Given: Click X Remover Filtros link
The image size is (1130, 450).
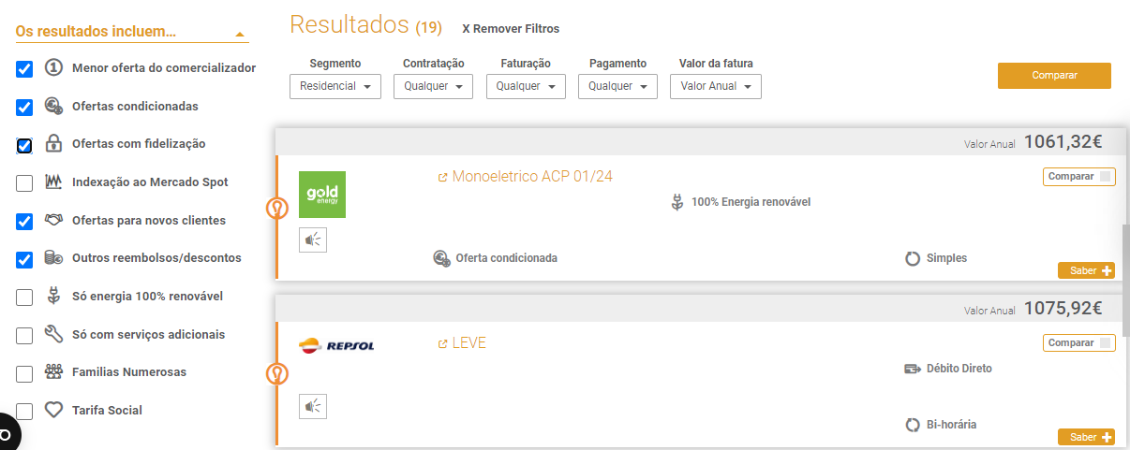Looking at the screenshot, I should click(x=511, y=29).
